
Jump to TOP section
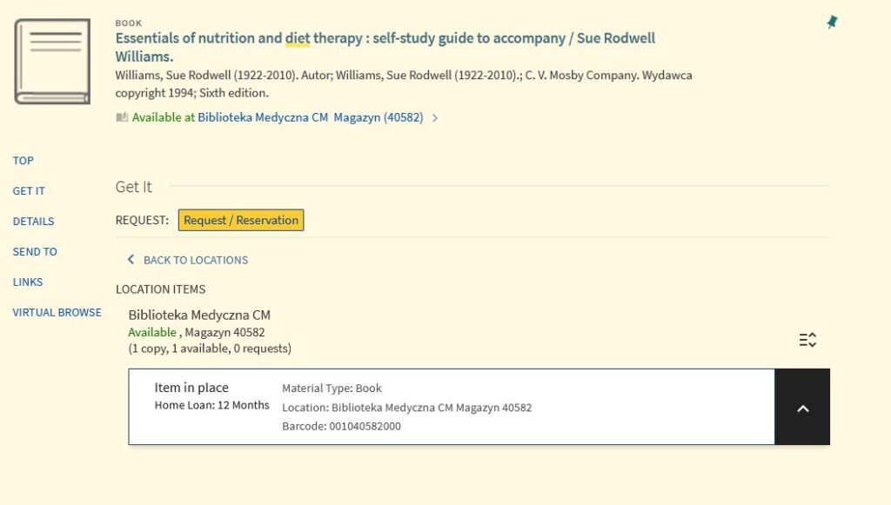pos(23,161)
